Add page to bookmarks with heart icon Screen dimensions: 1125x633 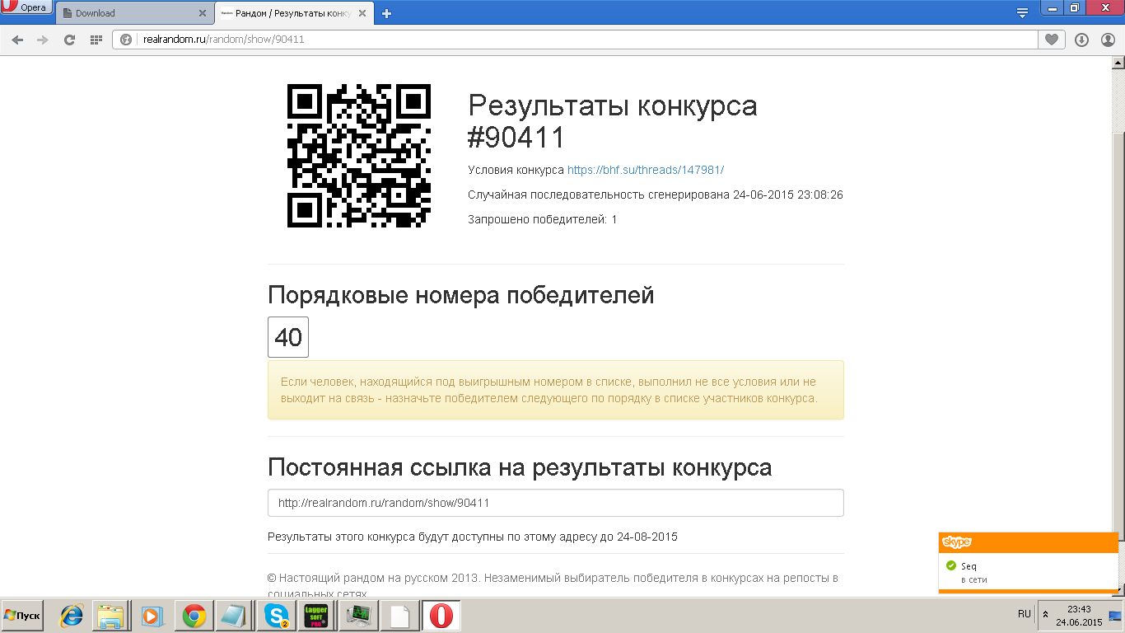coord(1051,40)
